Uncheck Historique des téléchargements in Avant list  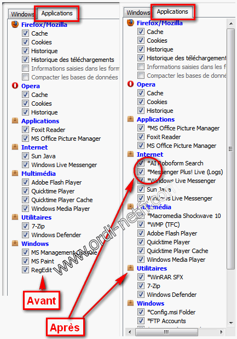coord(25,60)
